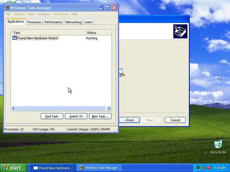
Task: Sort by the Task column header
Action: (x=47, y=33)
